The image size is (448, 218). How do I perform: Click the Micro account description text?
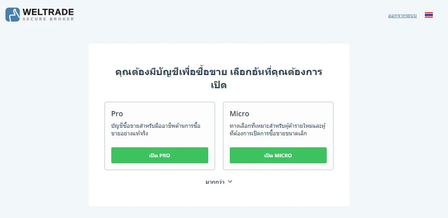point(278,130)
